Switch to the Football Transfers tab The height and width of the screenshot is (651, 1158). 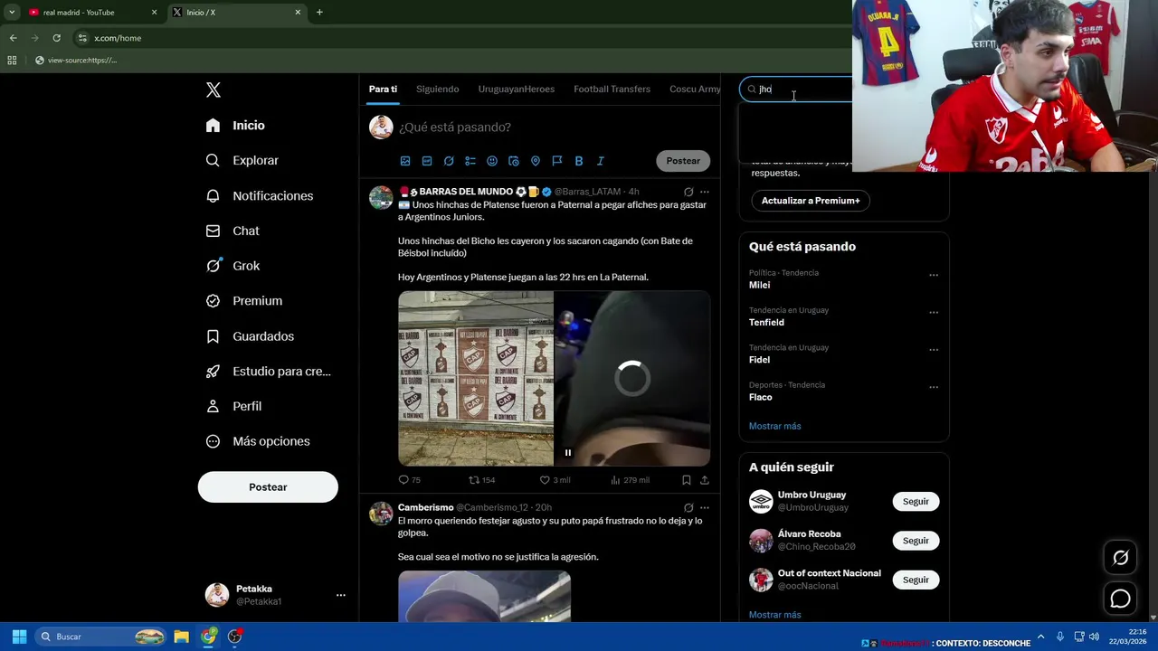(612, 89)
